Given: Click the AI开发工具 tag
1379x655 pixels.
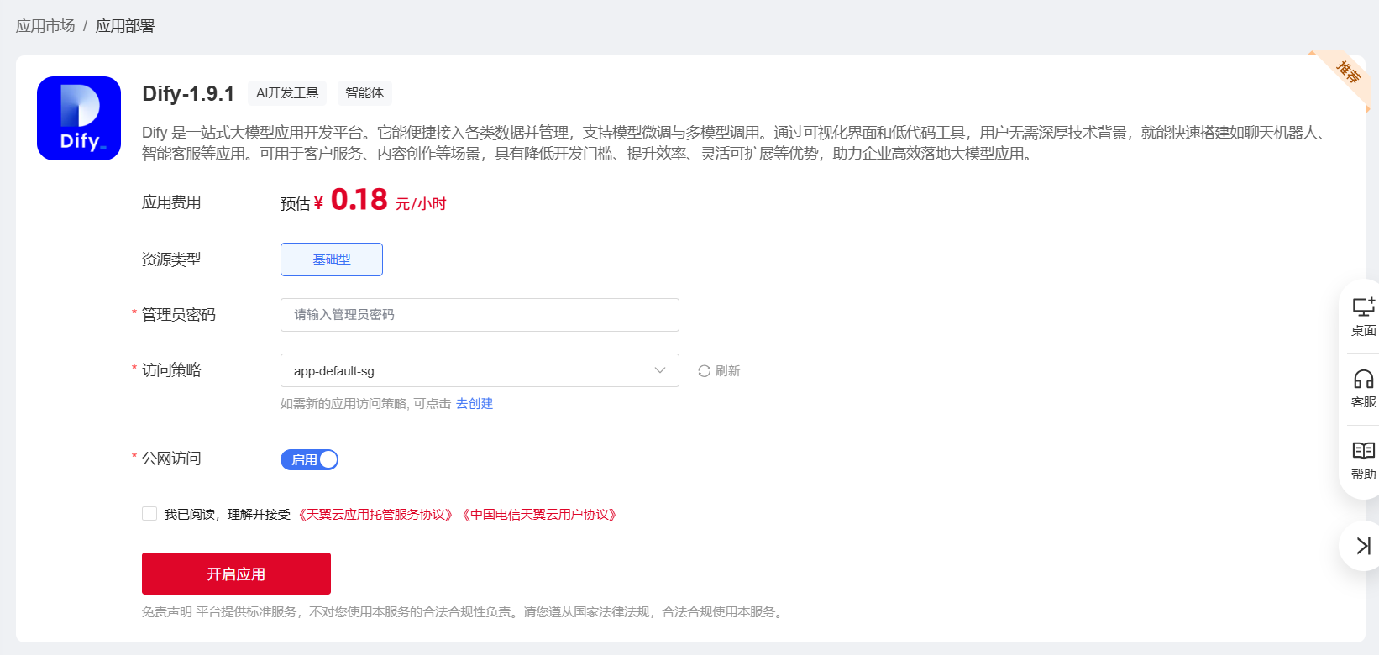Looking at the screenshot, I should [287, 93].
